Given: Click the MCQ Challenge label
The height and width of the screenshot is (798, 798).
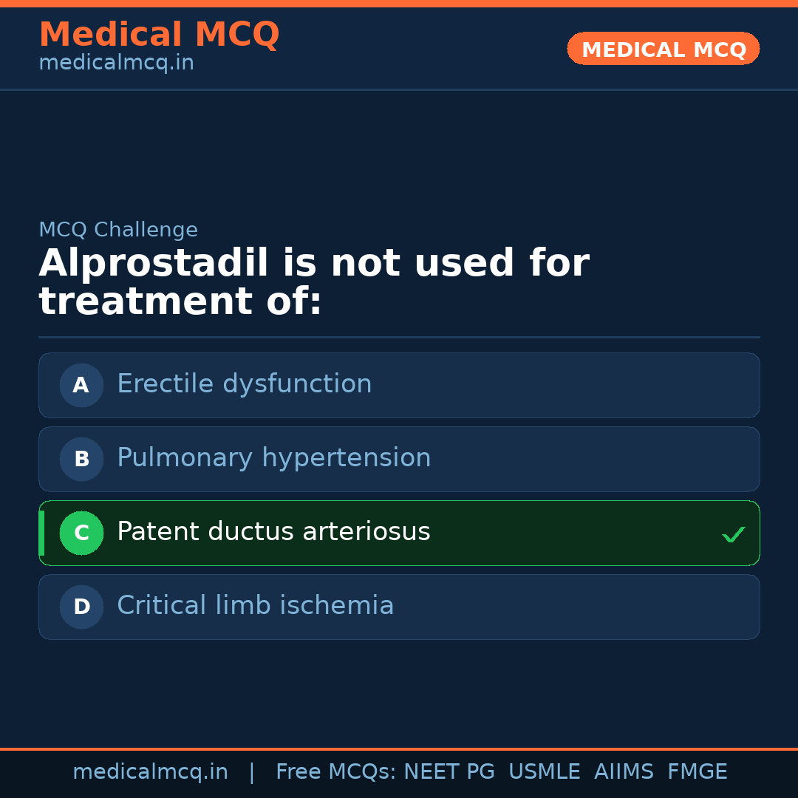Looking at the screenshot, I should 118,231.
